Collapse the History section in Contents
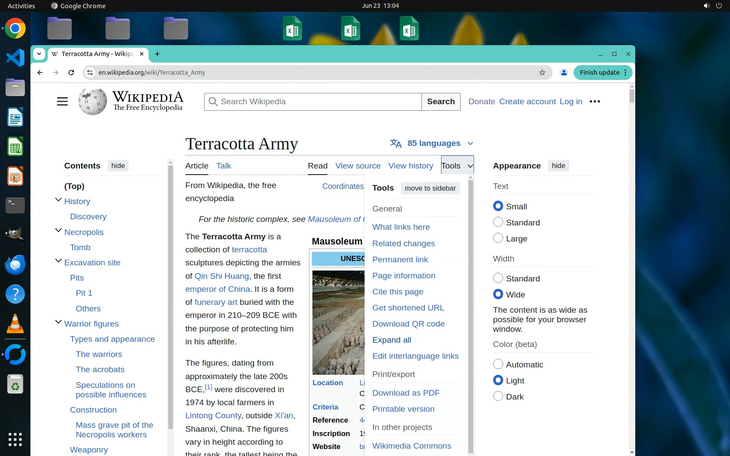Viewport: 730px width, 456px height. pos(58,200)
